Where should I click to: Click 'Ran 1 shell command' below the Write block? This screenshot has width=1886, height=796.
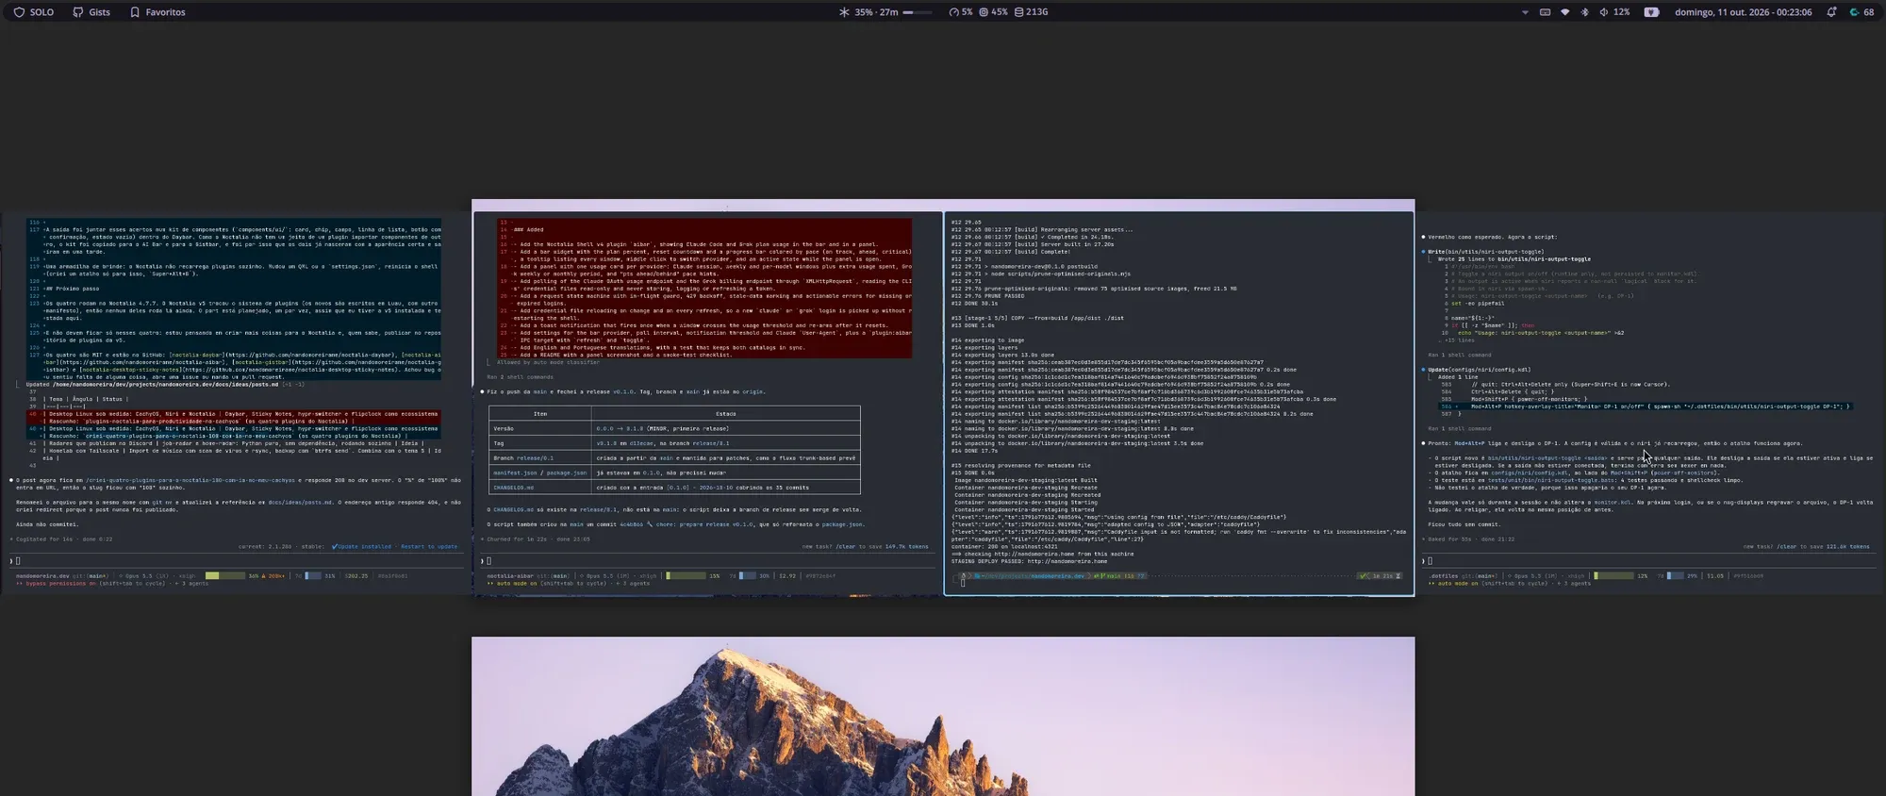pos(1460,355)
